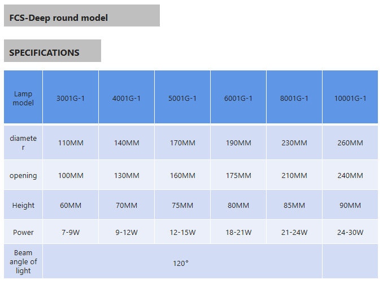This screenshot has width=383, height=289.
Task: Click the 12-15W power cell
Action: 182,232
